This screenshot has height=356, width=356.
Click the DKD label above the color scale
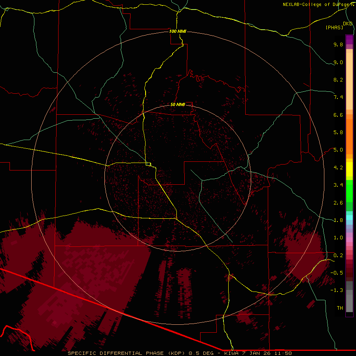[x=348, y=24]
